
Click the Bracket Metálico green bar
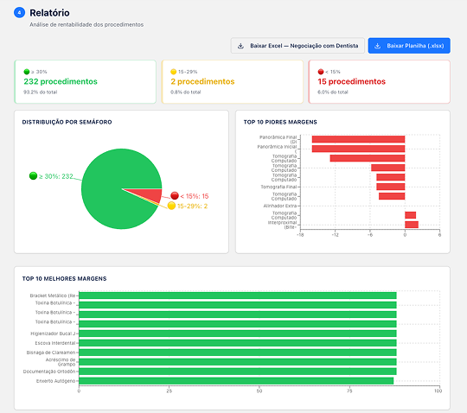pyautogui.click(x=238, y=295)
